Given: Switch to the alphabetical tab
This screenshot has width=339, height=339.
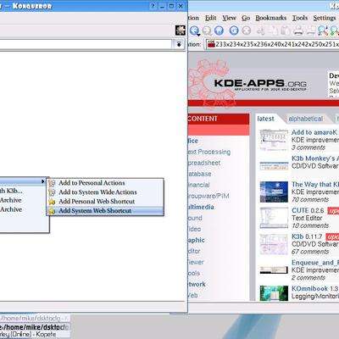Looking at the screenshot, I should [305, 119].
